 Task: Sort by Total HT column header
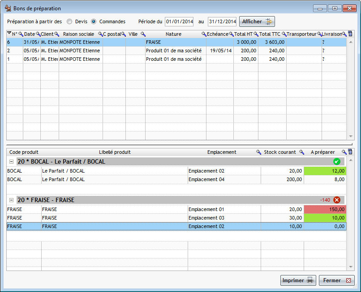point(243,34)
